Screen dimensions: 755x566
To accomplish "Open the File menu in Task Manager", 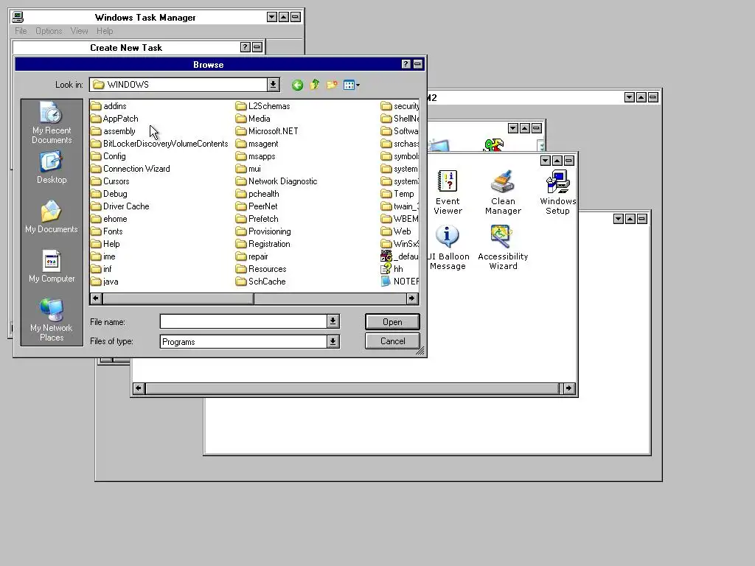I will [21, 31].
